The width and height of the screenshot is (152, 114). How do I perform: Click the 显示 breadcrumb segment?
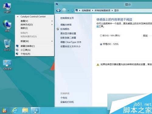coord(116,10)
